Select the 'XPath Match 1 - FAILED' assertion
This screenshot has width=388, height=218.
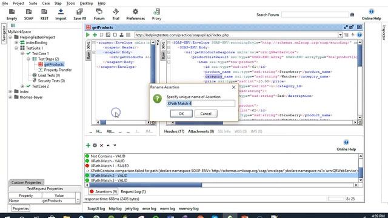[110, 165]
